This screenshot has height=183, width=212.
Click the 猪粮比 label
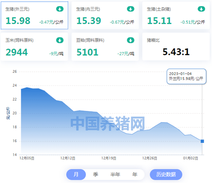click(x=153, y=40)
